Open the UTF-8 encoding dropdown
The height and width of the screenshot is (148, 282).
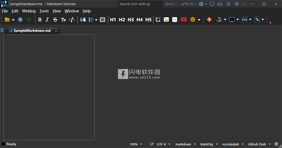(164, 144)
